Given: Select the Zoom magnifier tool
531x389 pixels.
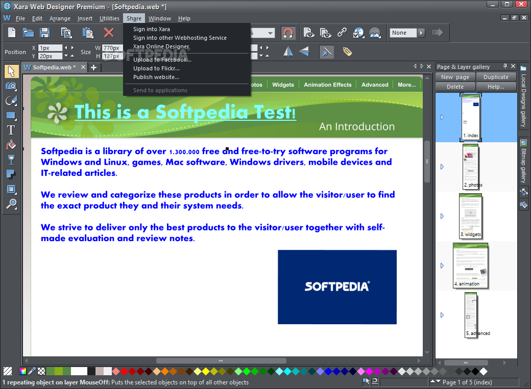Looking at the screenshot, I should pos(11,204).
